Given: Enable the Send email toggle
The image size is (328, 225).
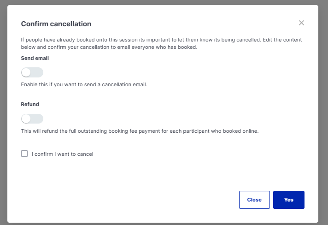Looking at the screenshot, I should pos(32,72).
